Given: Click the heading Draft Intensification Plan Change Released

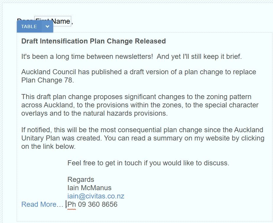Looking at the screenshot, I should tap(93, 41).
